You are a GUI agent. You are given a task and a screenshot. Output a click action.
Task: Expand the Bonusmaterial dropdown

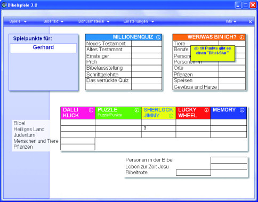[x=94, y=21]
